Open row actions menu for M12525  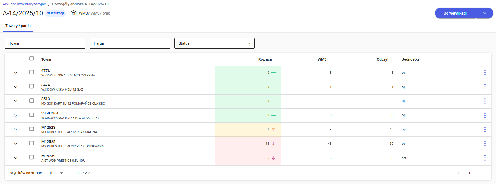485,144
